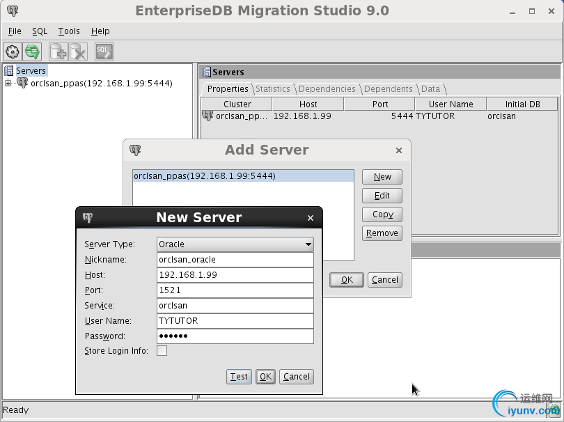Image resolution: width=564 pixels, height=422 pixels.
Task: Open the SQL menu
Action: 40,31
